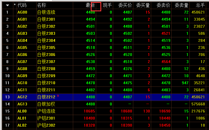Select the 白银2306 contract name
Viewport: 209px width, 130px height.
[x=46, y=55]
